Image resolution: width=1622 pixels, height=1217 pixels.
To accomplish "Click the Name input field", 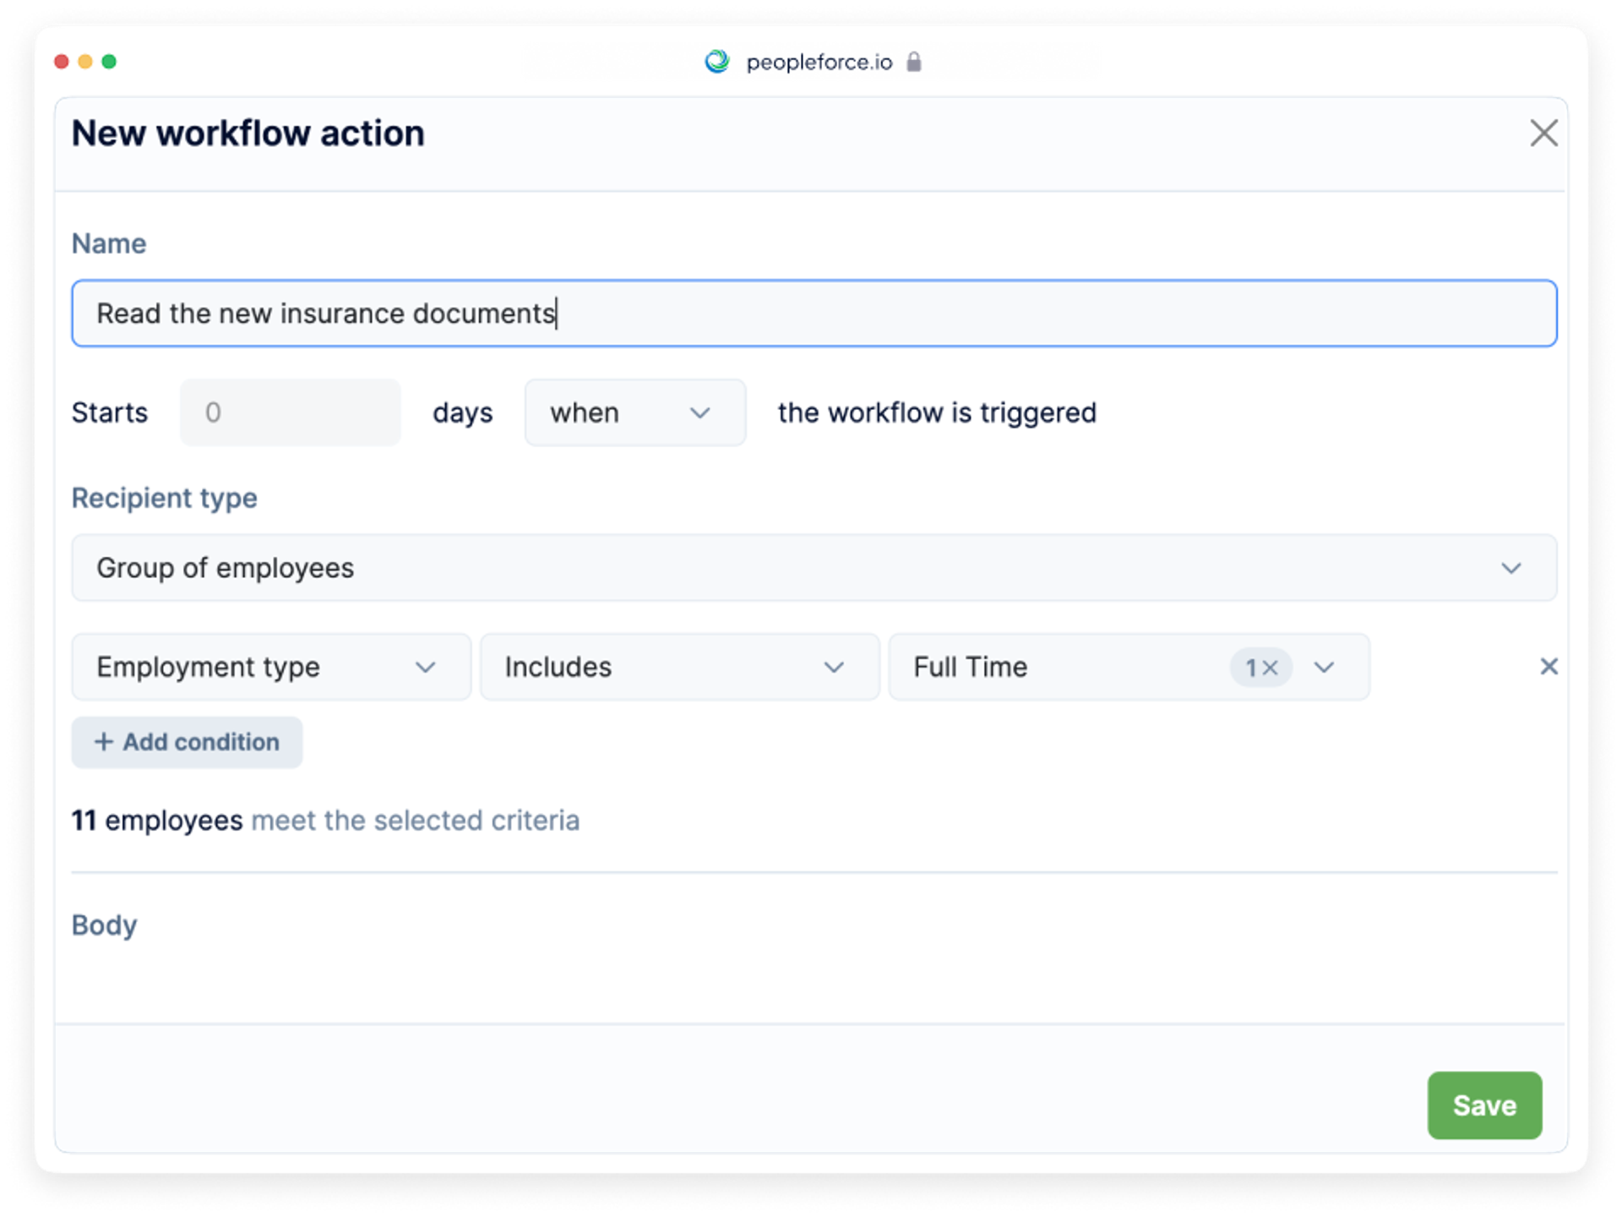I will click(x=814, y=314).
